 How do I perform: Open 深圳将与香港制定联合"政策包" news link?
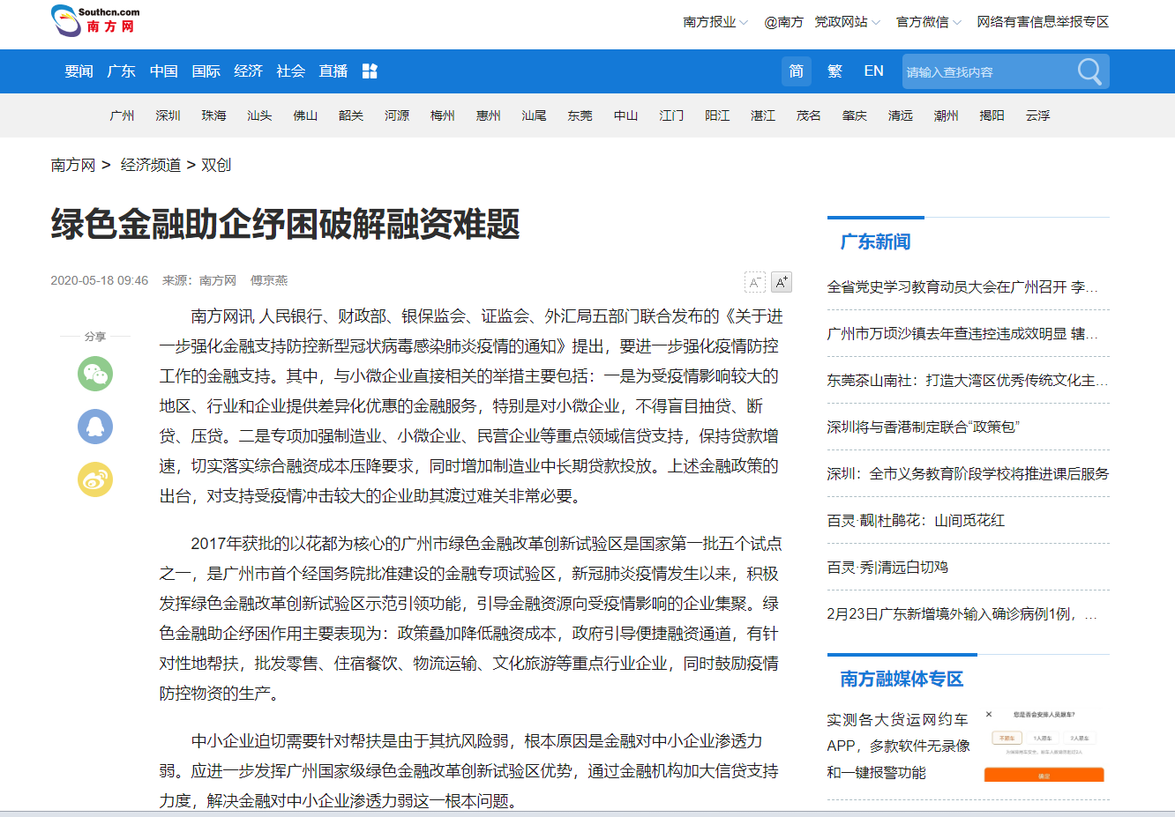pyautogui.click(x=923, y=427)
